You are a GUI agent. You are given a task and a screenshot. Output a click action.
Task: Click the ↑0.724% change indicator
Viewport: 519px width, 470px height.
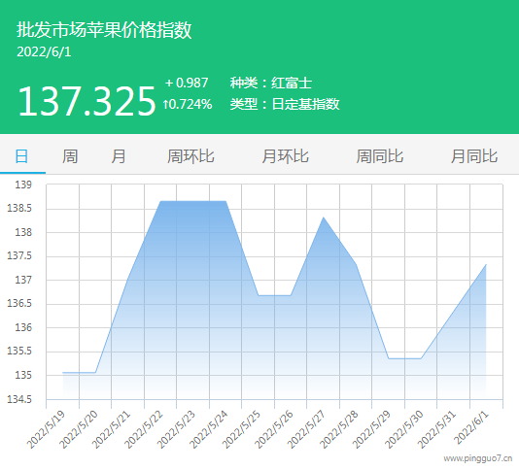[187, 104]
